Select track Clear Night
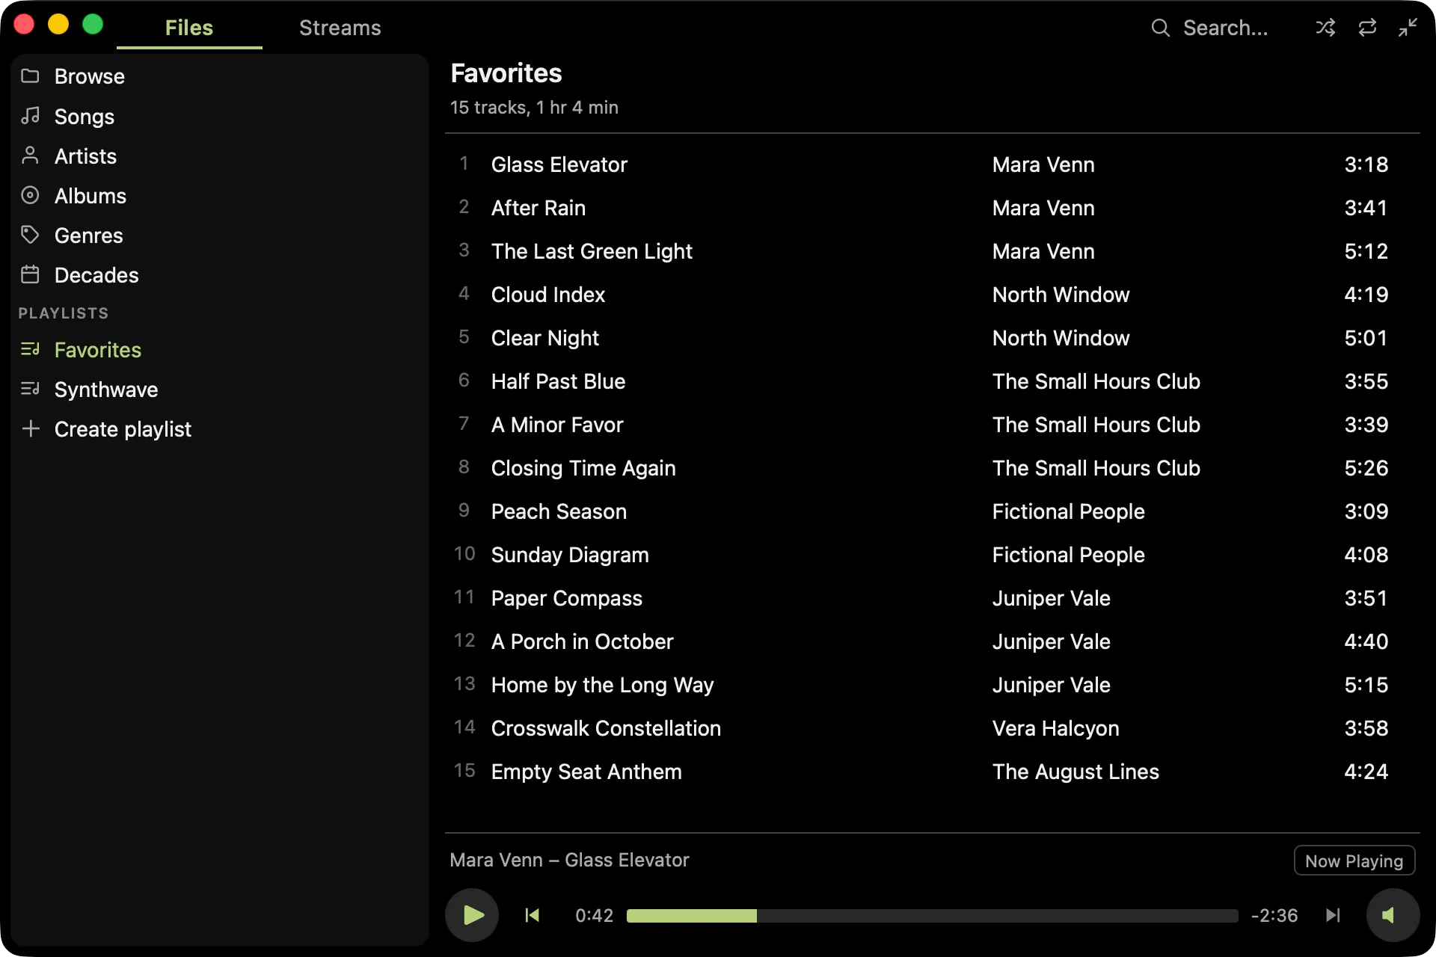 (x=932, y=337)
